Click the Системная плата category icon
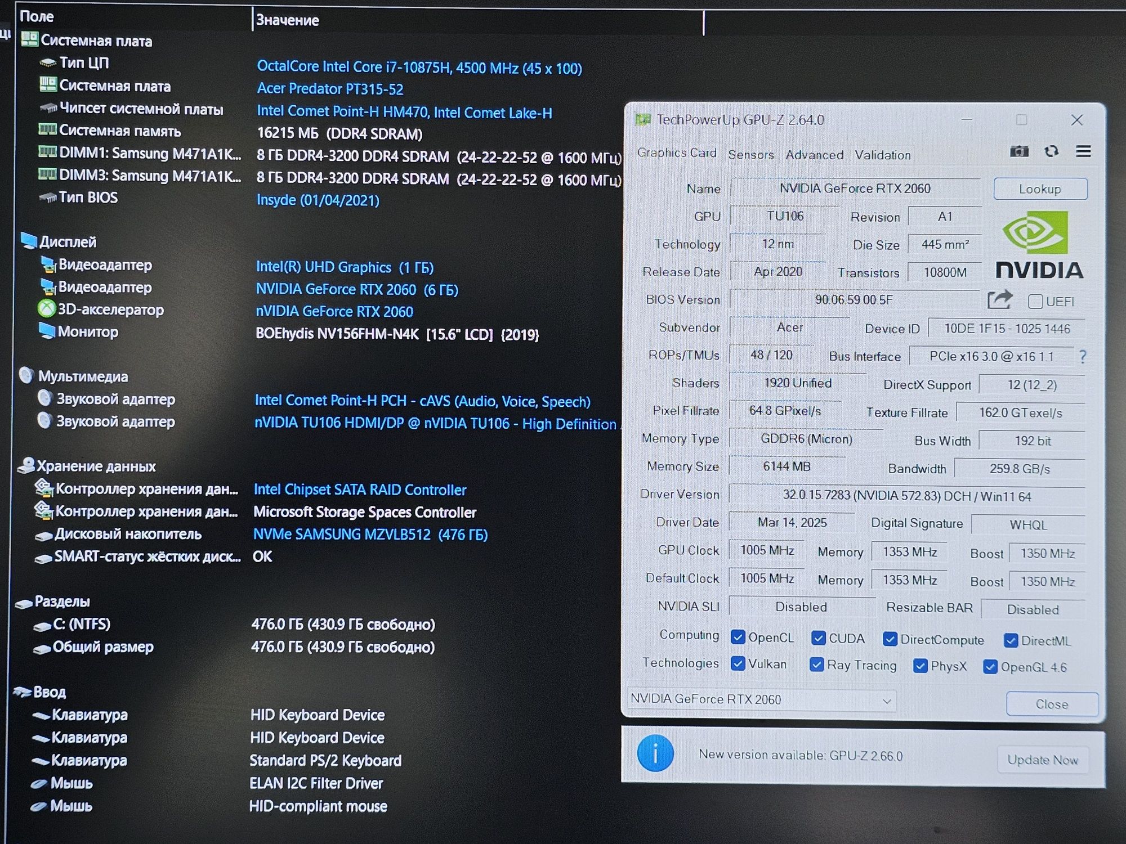 coord(29,39)
